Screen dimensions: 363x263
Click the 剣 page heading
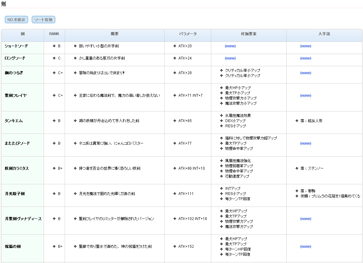pos(3,4)
